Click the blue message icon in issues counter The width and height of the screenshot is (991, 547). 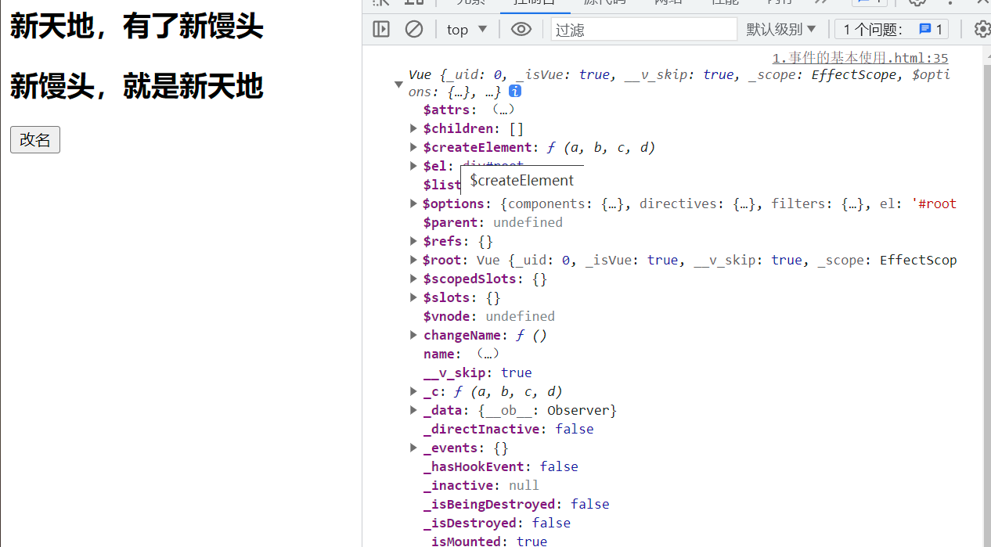coord(925,30)
